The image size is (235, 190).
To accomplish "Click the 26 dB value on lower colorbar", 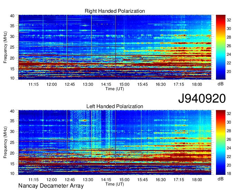I will (229, 139).
